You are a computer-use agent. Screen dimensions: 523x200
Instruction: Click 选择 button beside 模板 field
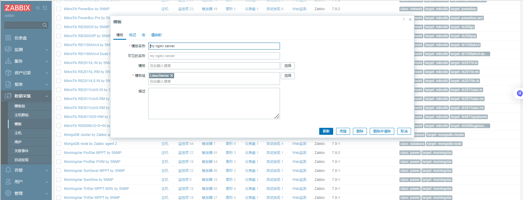point(288,66)
